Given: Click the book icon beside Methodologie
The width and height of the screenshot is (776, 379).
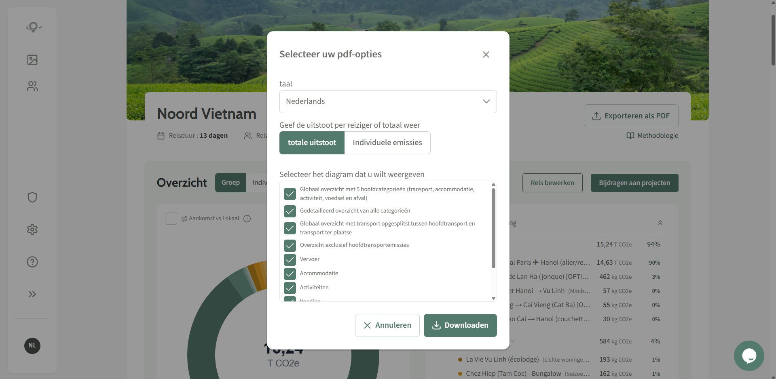Looking at the screenshot, I should (x=630, y=136).
